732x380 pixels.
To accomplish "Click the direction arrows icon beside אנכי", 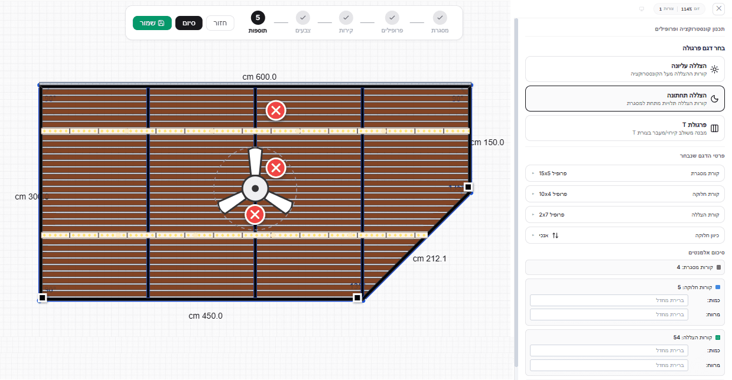I will point(555,235).
